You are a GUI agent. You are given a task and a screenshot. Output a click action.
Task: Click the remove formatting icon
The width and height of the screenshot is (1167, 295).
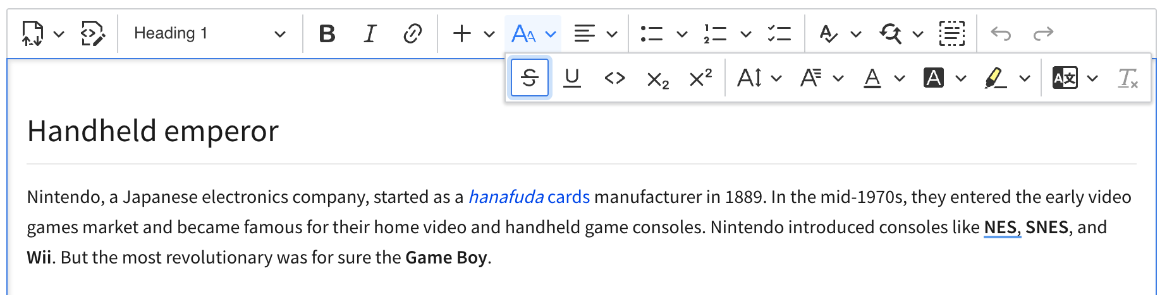1128,78
